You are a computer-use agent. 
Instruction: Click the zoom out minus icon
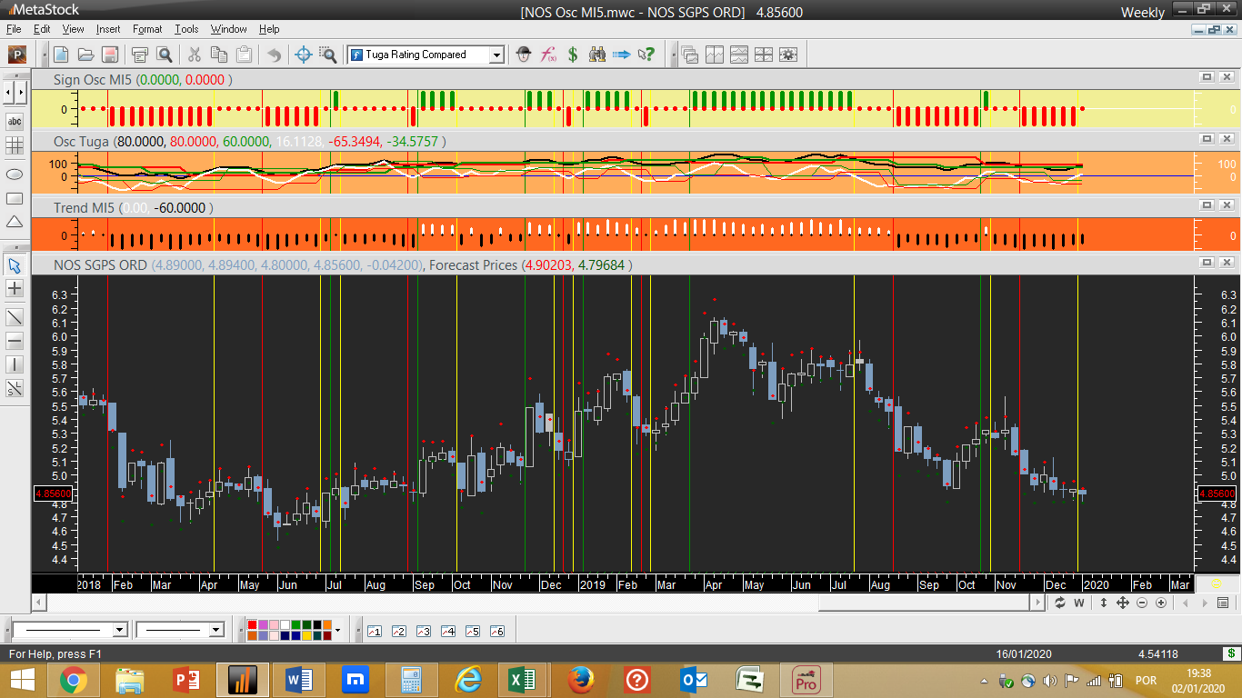tap(1142, 603)
